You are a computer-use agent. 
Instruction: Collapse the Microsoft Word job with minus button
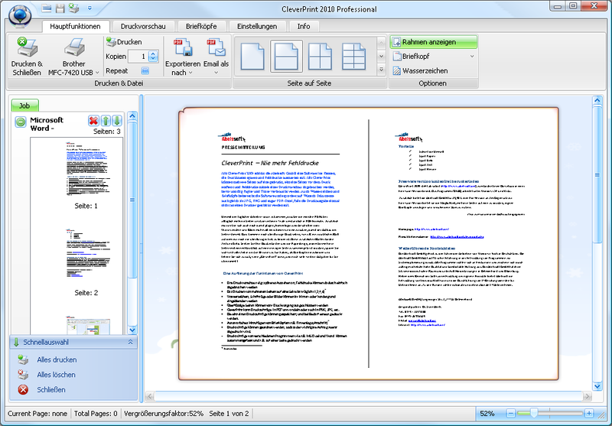point(21,122)
